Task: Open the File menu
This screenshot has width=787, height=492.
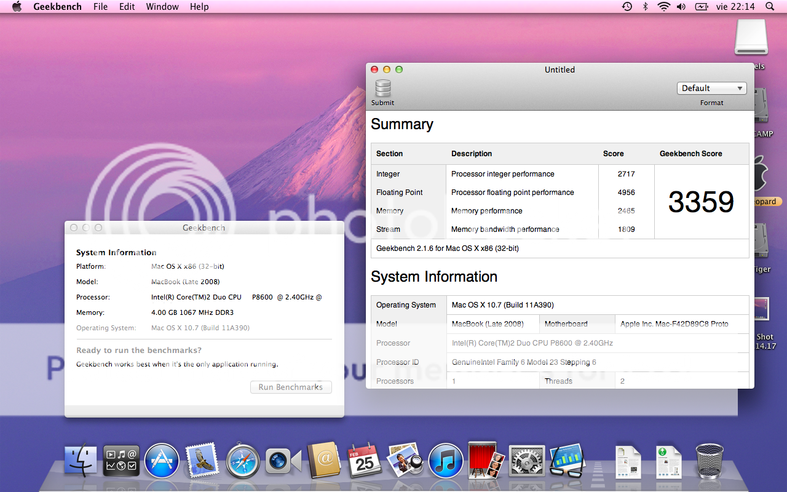Action: coord(100,7)
